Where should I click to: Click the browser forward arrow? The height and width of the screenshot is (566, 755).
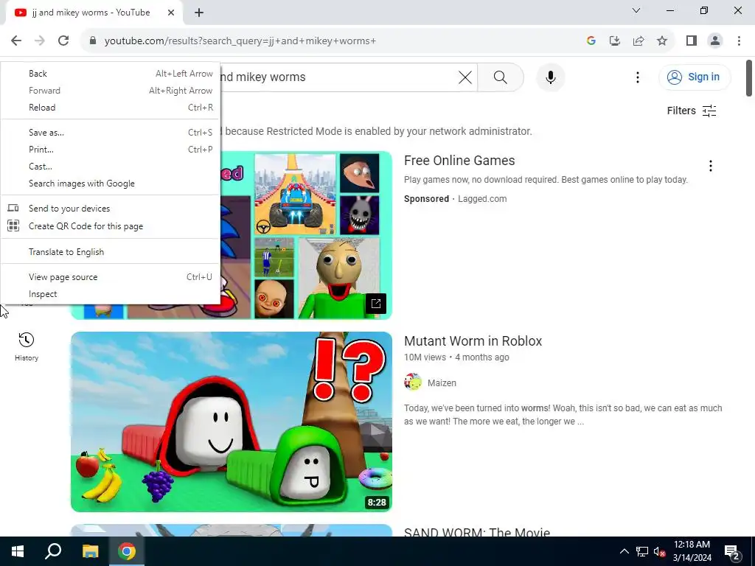(x=40, y=41)
